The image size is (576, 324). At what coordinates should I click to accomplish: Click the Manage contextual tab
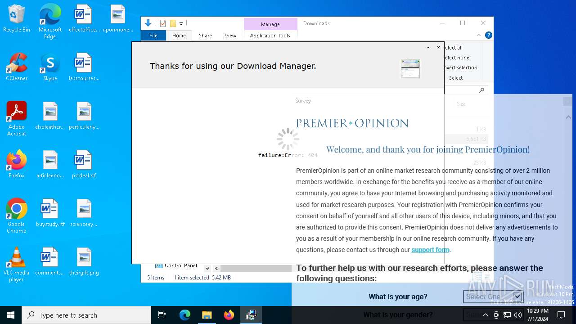[x=270, y=24]
